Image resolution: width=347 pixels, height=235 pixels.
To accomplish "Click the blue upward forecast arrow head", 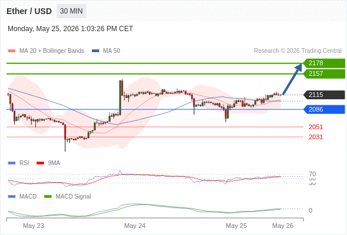I will click(299, 67).
